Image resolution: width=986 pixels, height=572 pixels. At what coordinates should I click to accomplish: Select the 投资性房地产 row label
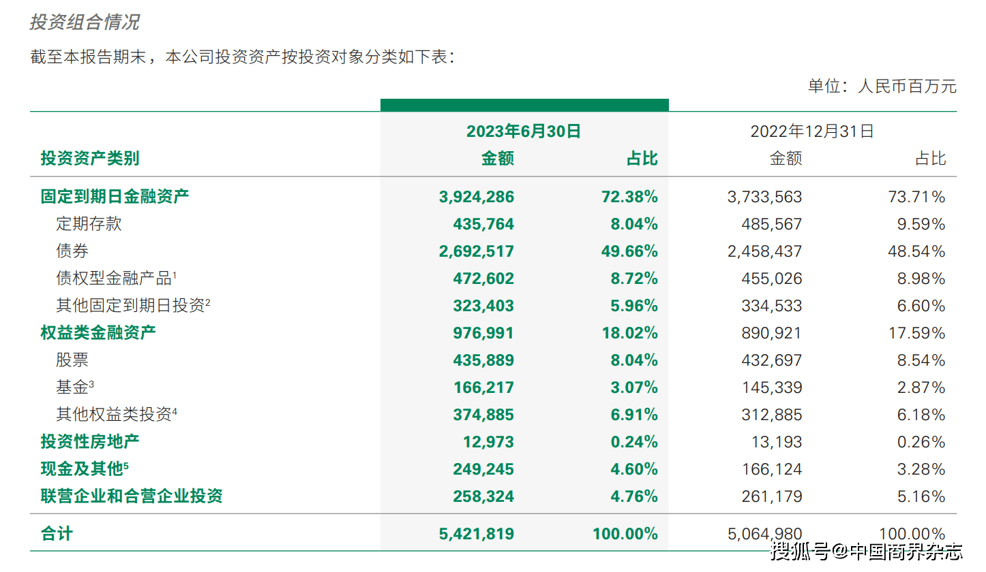click(89, 442)
